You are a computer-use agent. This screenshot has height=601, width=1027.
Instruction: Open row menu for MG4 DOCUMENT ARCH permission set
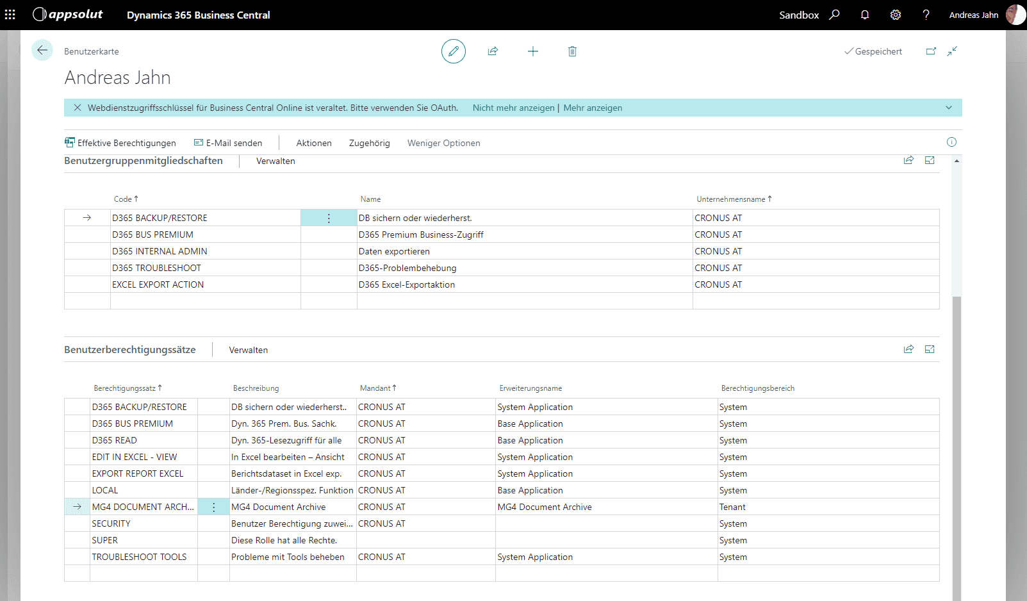[213, 507]
